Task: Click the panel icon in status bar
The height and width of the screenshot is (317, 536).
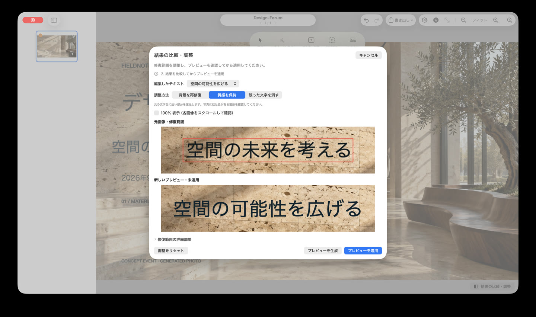Action: point(476,286)
